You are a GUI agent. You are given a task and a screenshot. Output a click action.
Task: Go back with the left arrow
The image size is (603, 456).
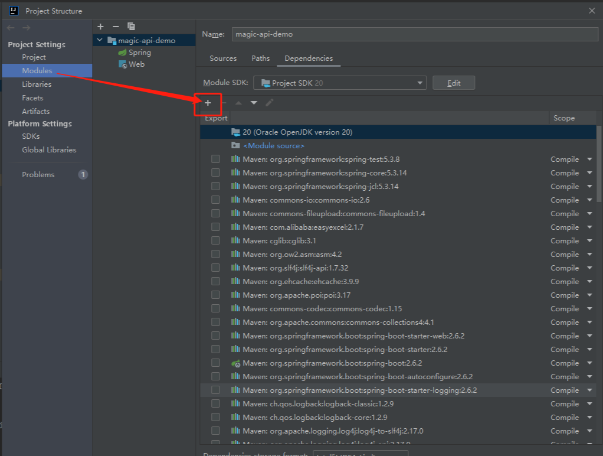click(11, 28)
